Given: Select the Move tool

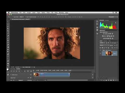Looking at the screenshot, I should [8, 22].
